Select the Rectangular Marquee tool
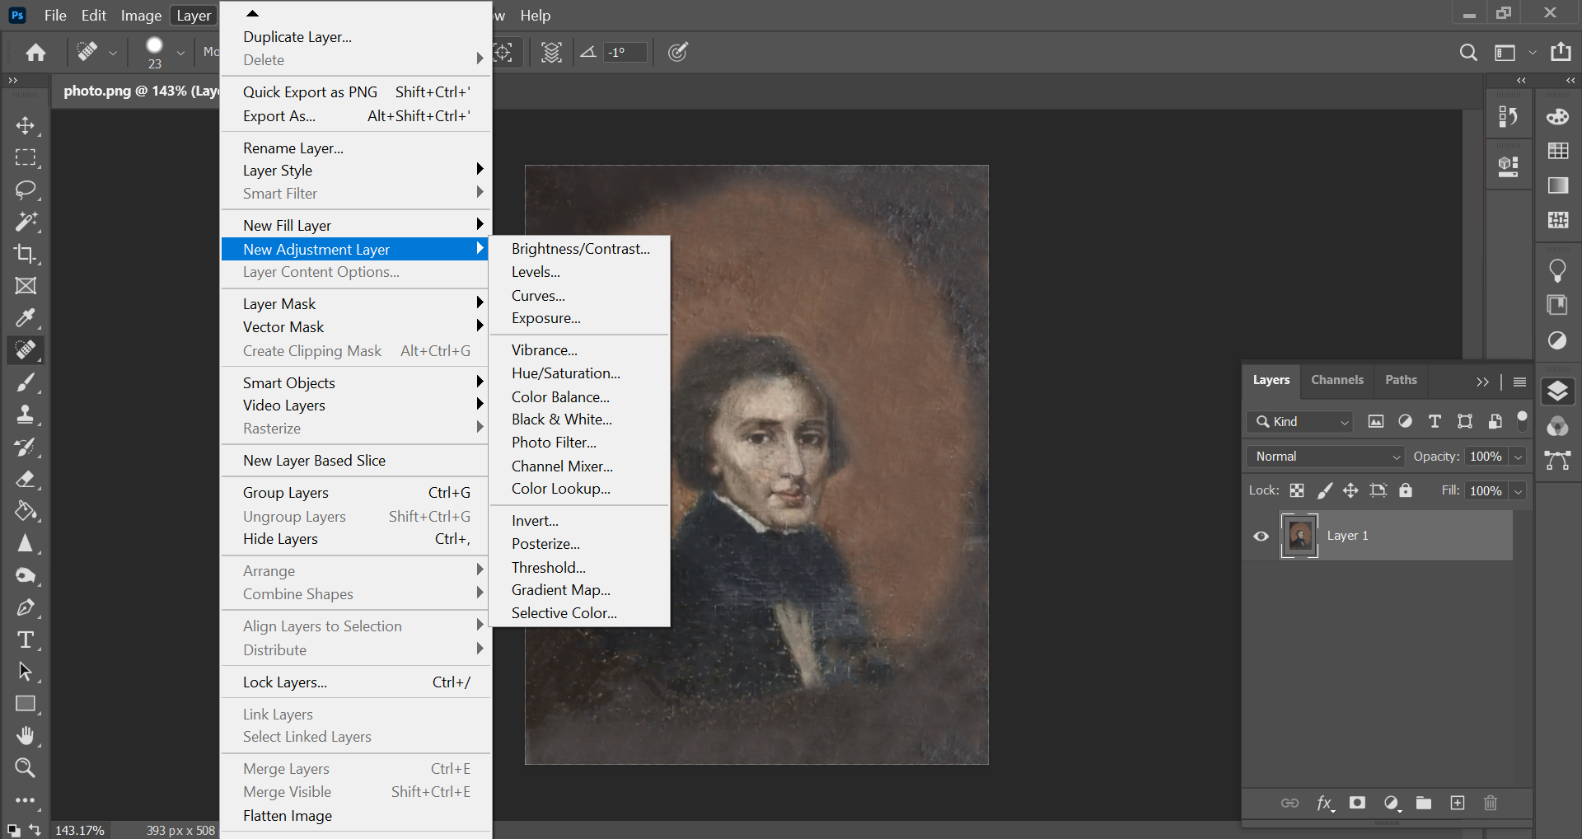 tap(26, 157)
